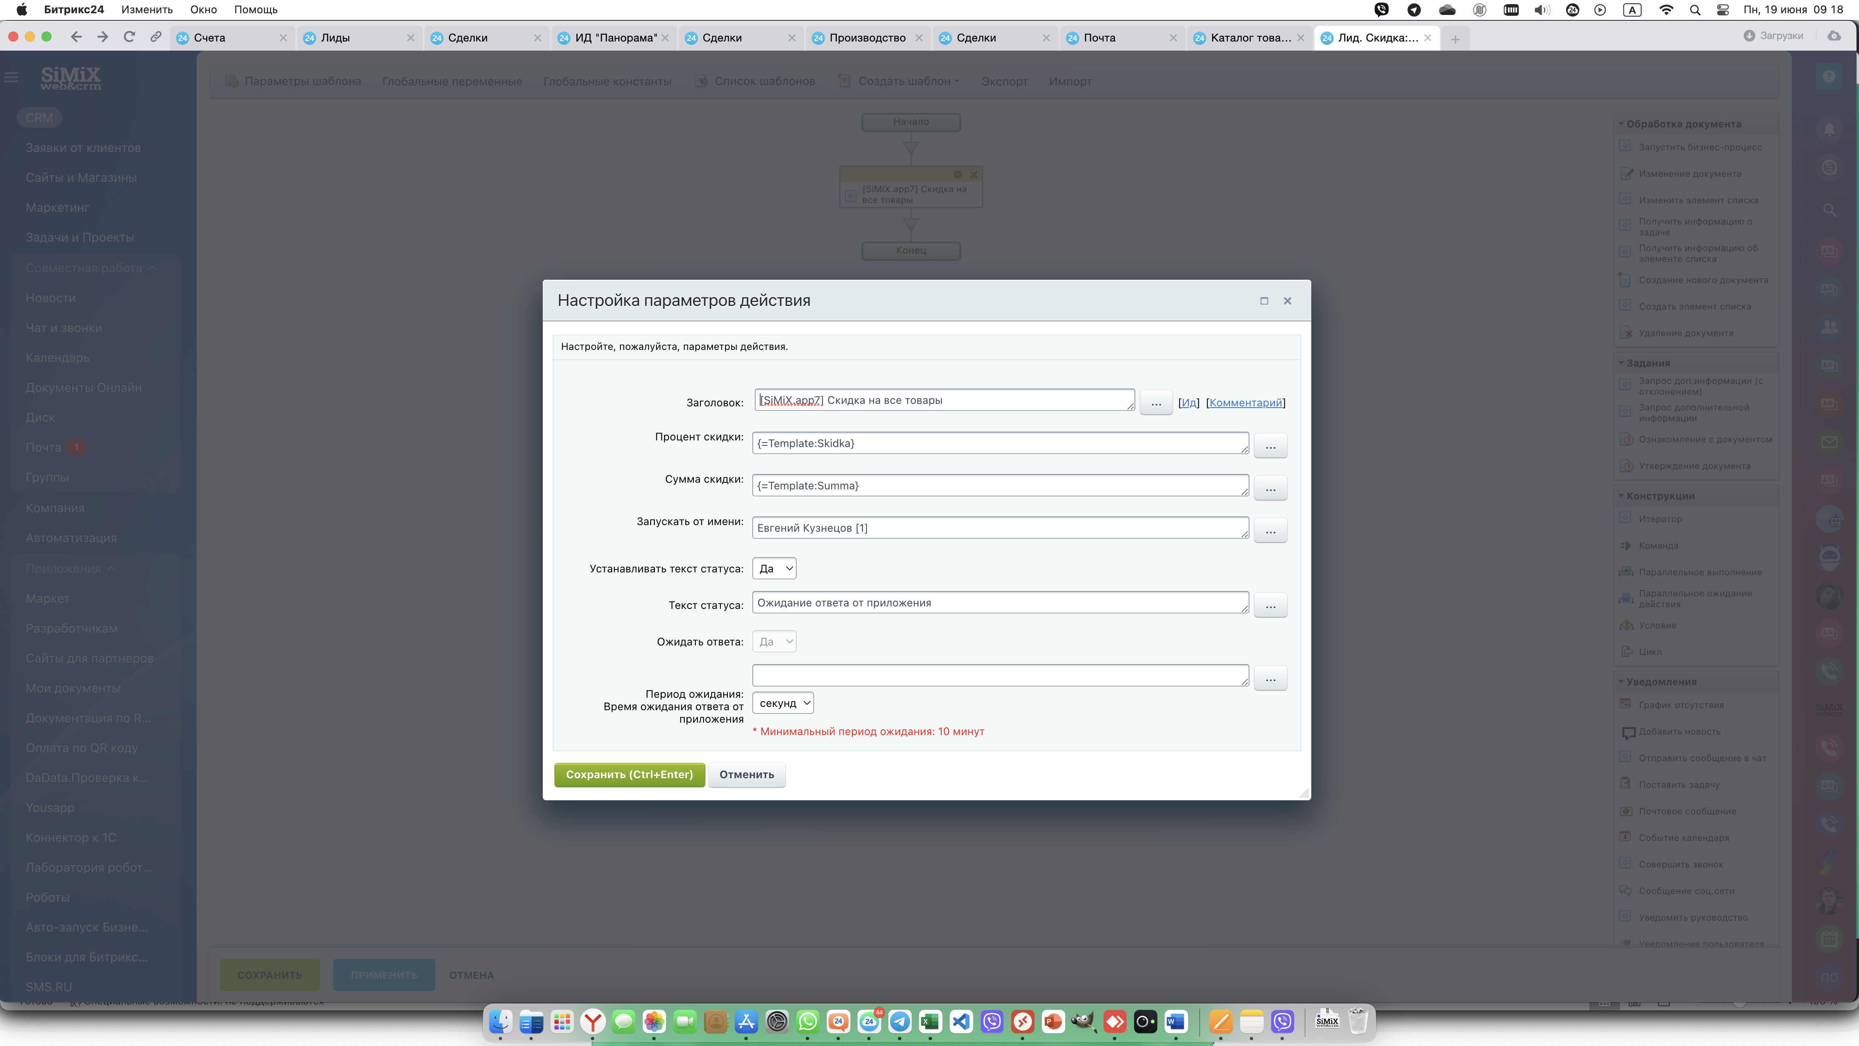Open the Окно menu in menu bar

[203, 10]
